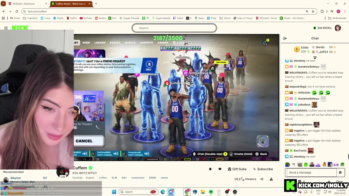Image resolution: width=349 pixels, height=196 pixels.
Task: Open the Stream - Kick Dashboard bookmark
Action: pos(292,18)
